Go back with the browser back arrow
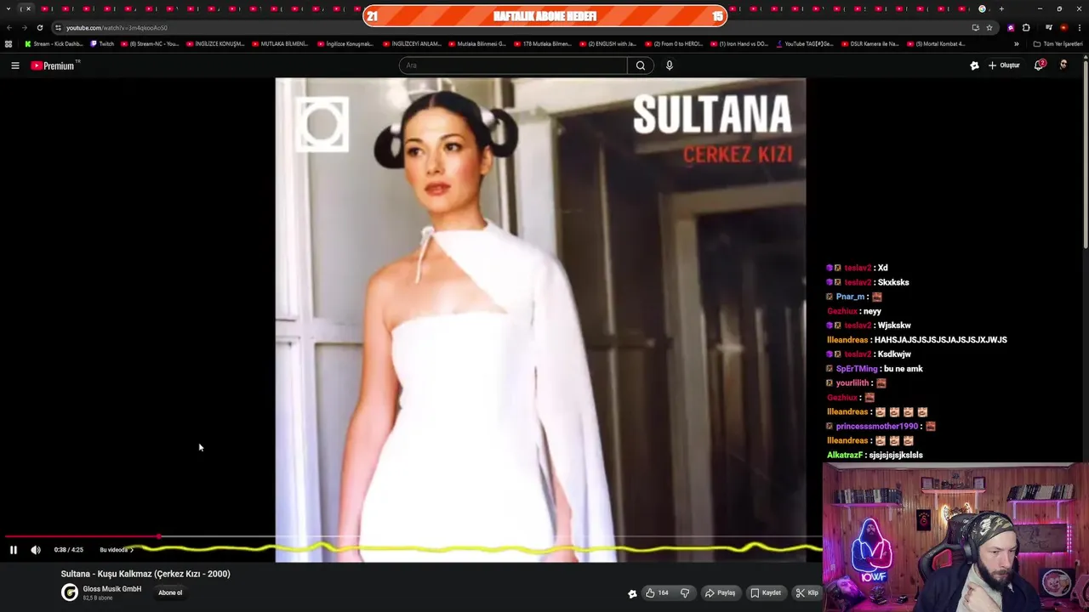1089x612 pixels. click(x=9, y=27)
